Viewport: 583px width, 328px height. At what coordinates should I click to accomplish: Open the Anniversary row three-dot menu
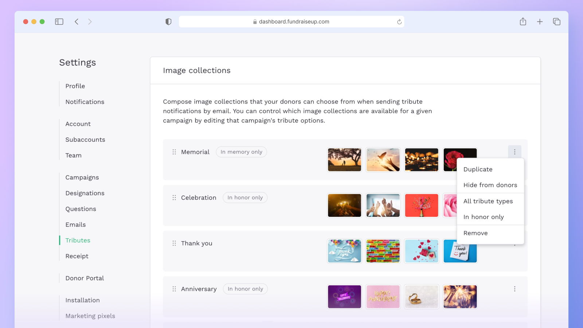pyautogui.click(x=514, y=289)
